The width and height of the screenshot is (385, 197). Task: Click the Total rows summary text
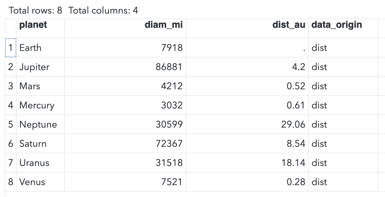[x=35, y=11]
